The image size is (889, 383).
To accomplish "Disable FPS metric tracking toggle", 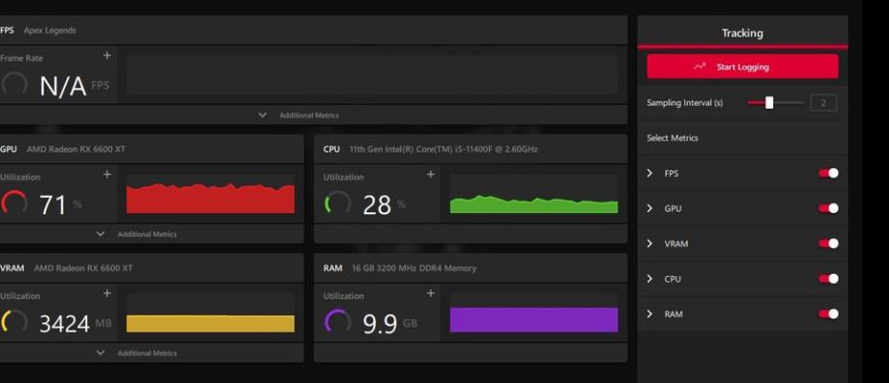I will (828, 173).
